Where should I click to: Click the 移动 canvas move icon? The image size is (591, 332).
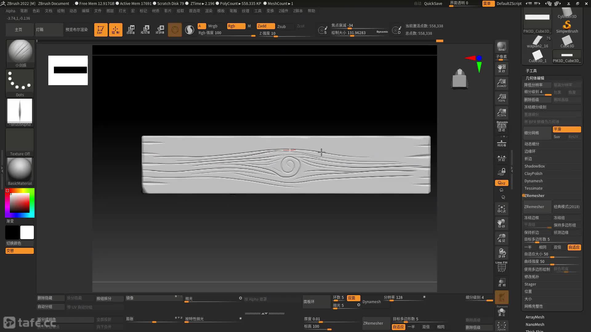click(501, 223)
